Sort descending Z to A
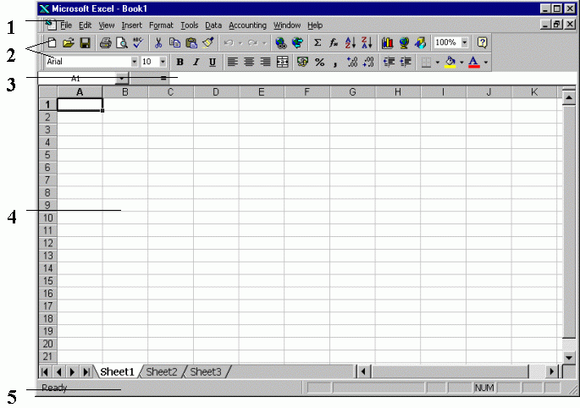Viewport: 580px width, 408px height. tap(367, 43)
